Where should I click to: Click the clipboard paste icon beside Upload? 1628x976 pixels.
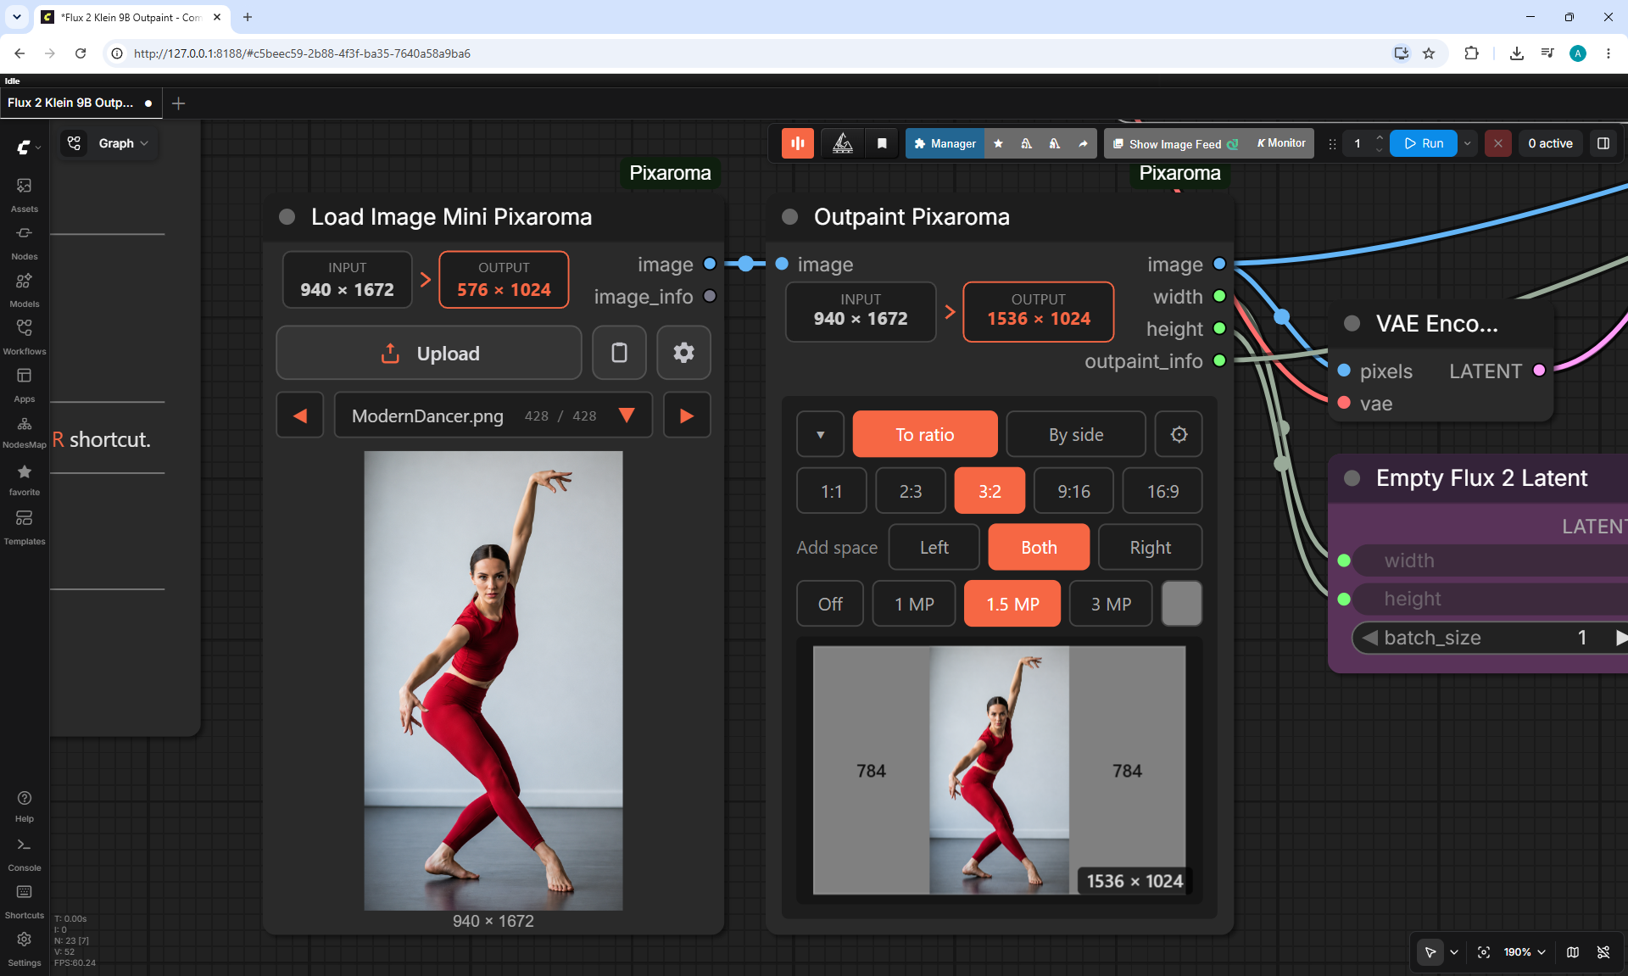click(619, 353)
